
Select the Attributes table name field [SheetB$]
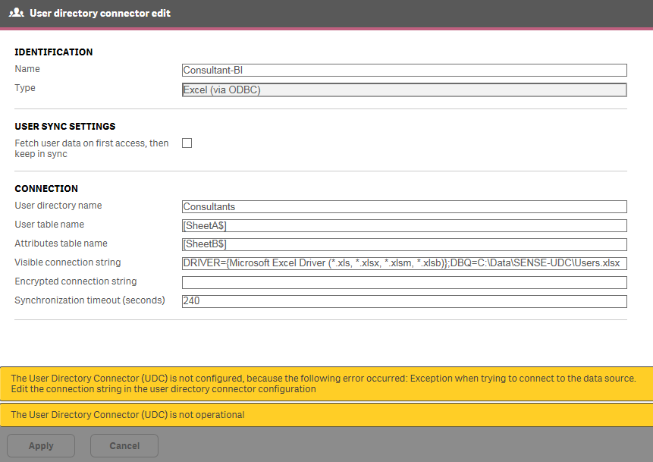pyautogui.click(x=404, y=244)
